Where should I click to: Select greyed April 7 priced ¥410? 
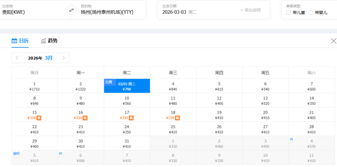127,158
